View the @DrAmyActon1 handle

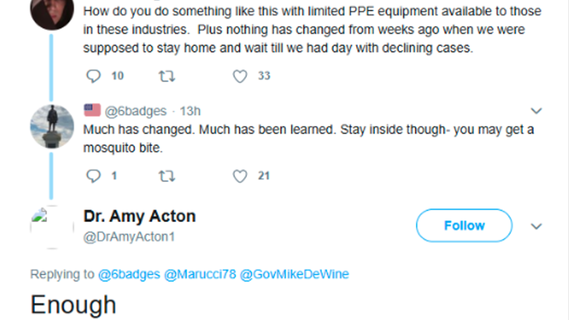click(x=128, y=236)
